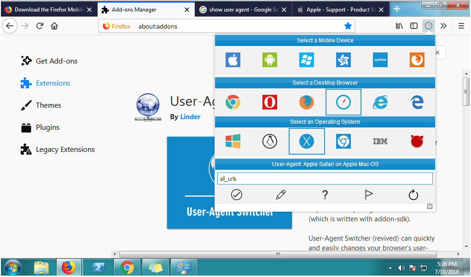471x277 pixels.
Task: Open the Plugins section
Action: (x=40, y=127)
